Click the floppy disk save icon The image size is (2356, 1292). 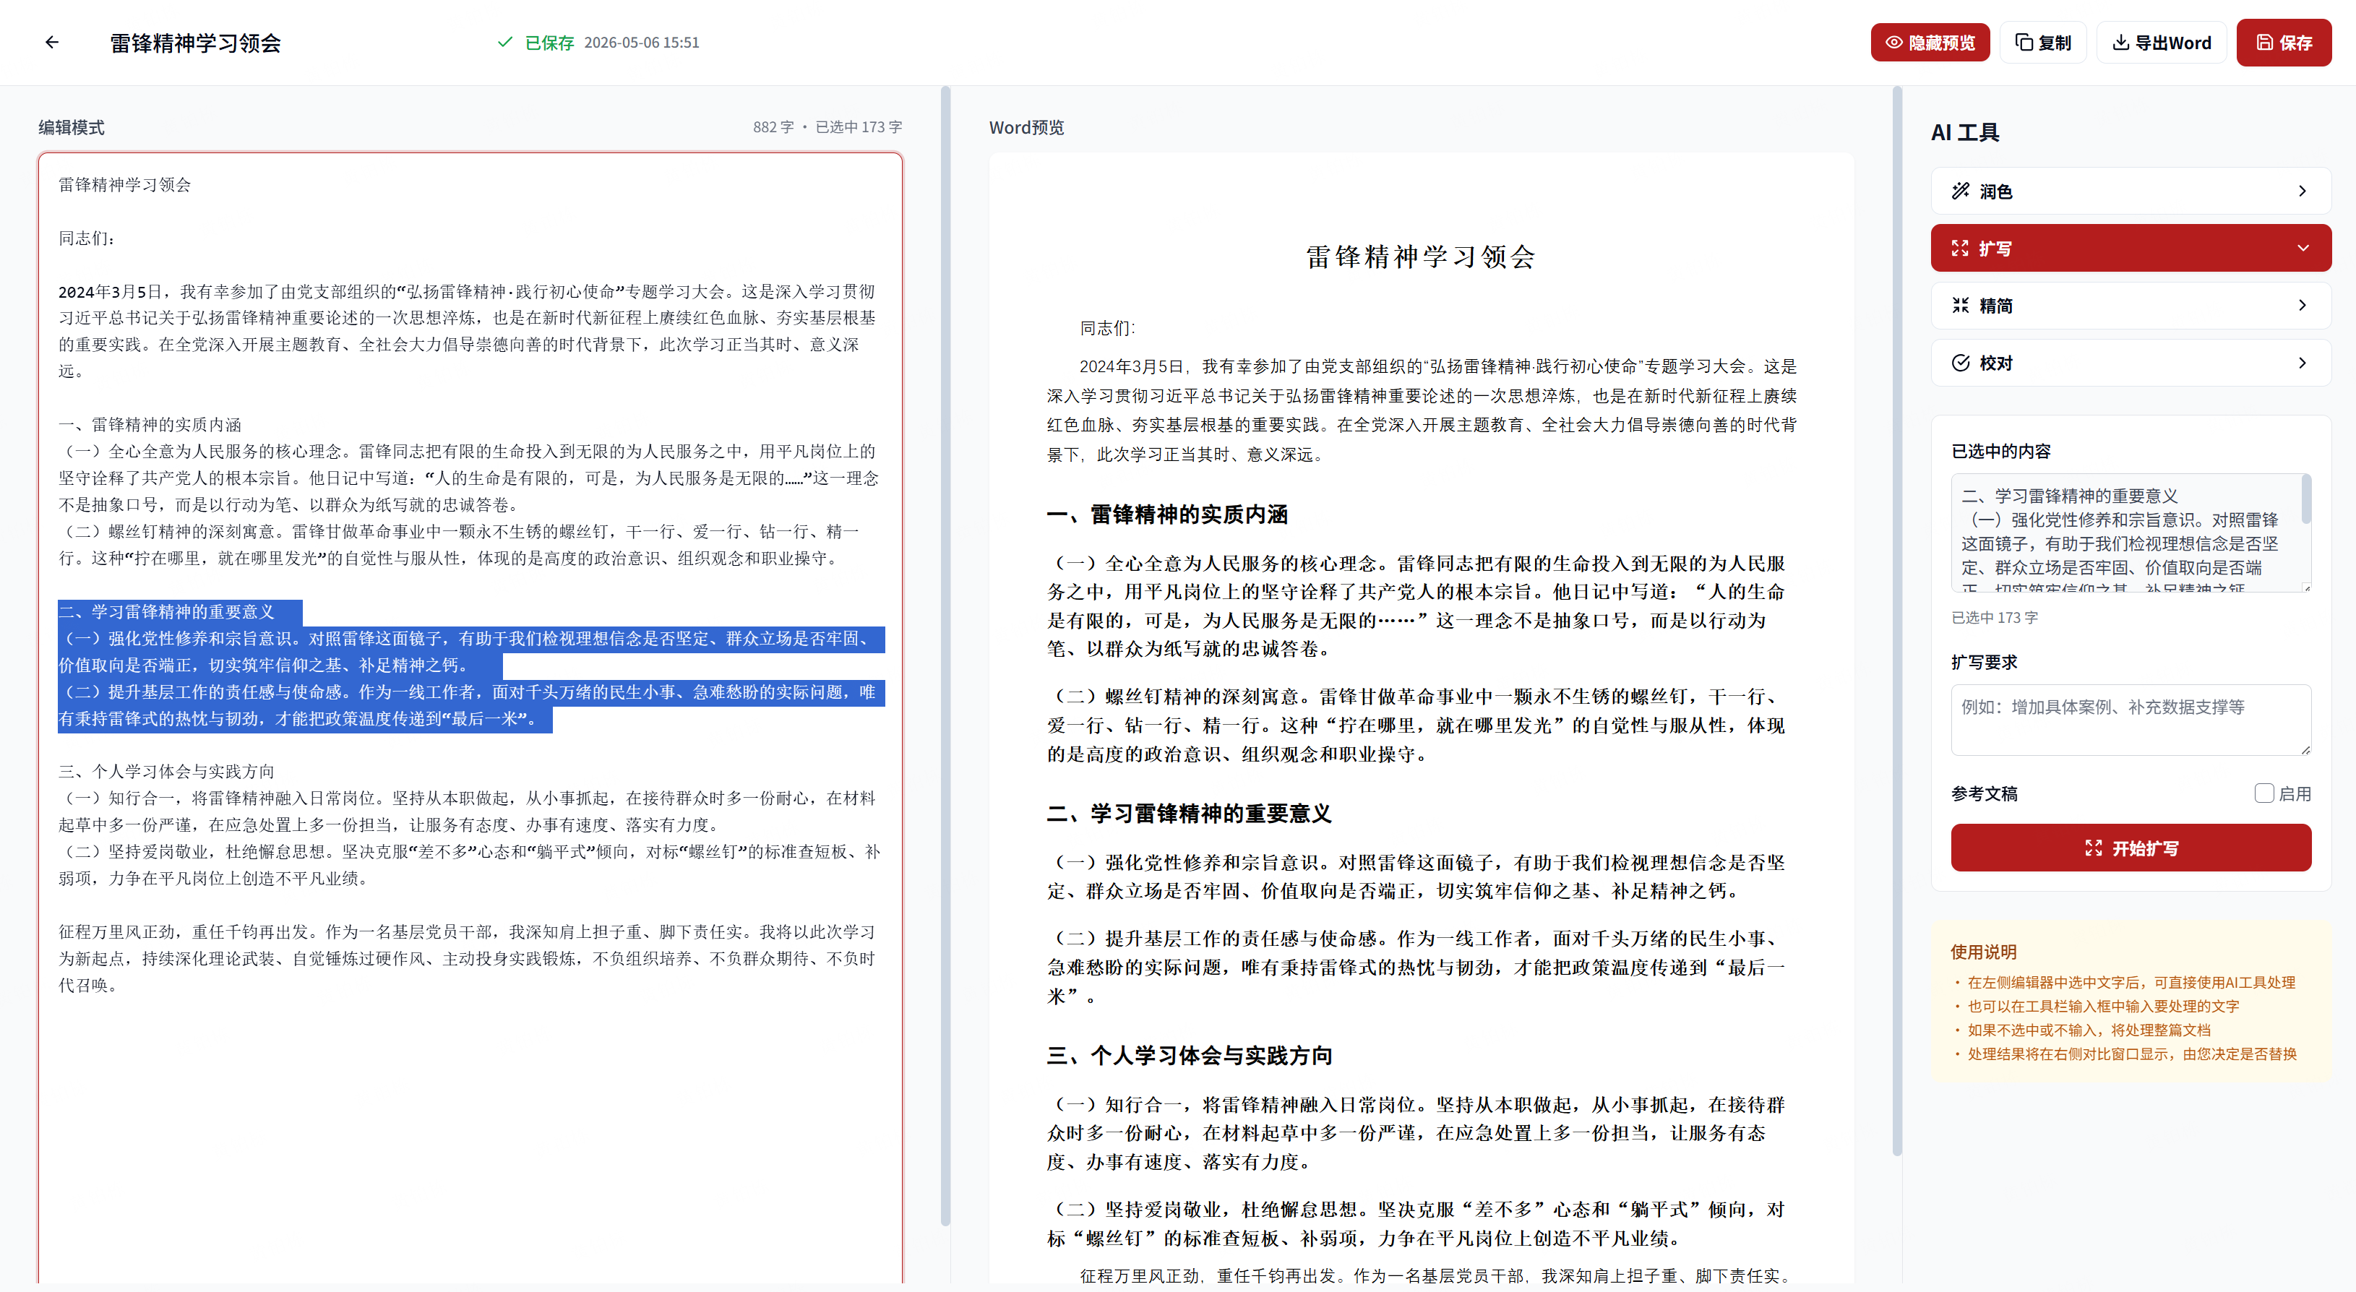pos(2264,43)
